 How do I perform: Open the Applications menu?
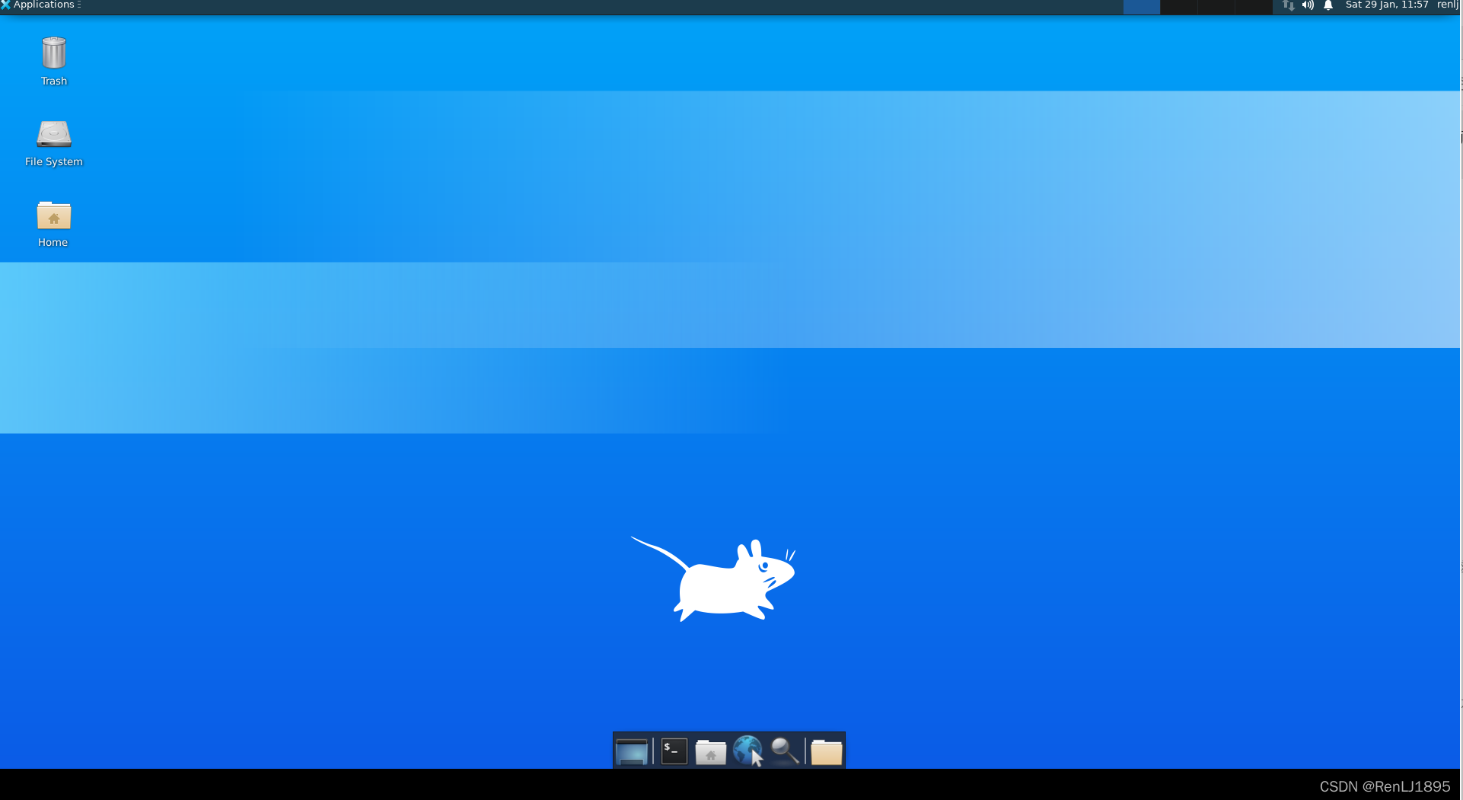[41, 5]
